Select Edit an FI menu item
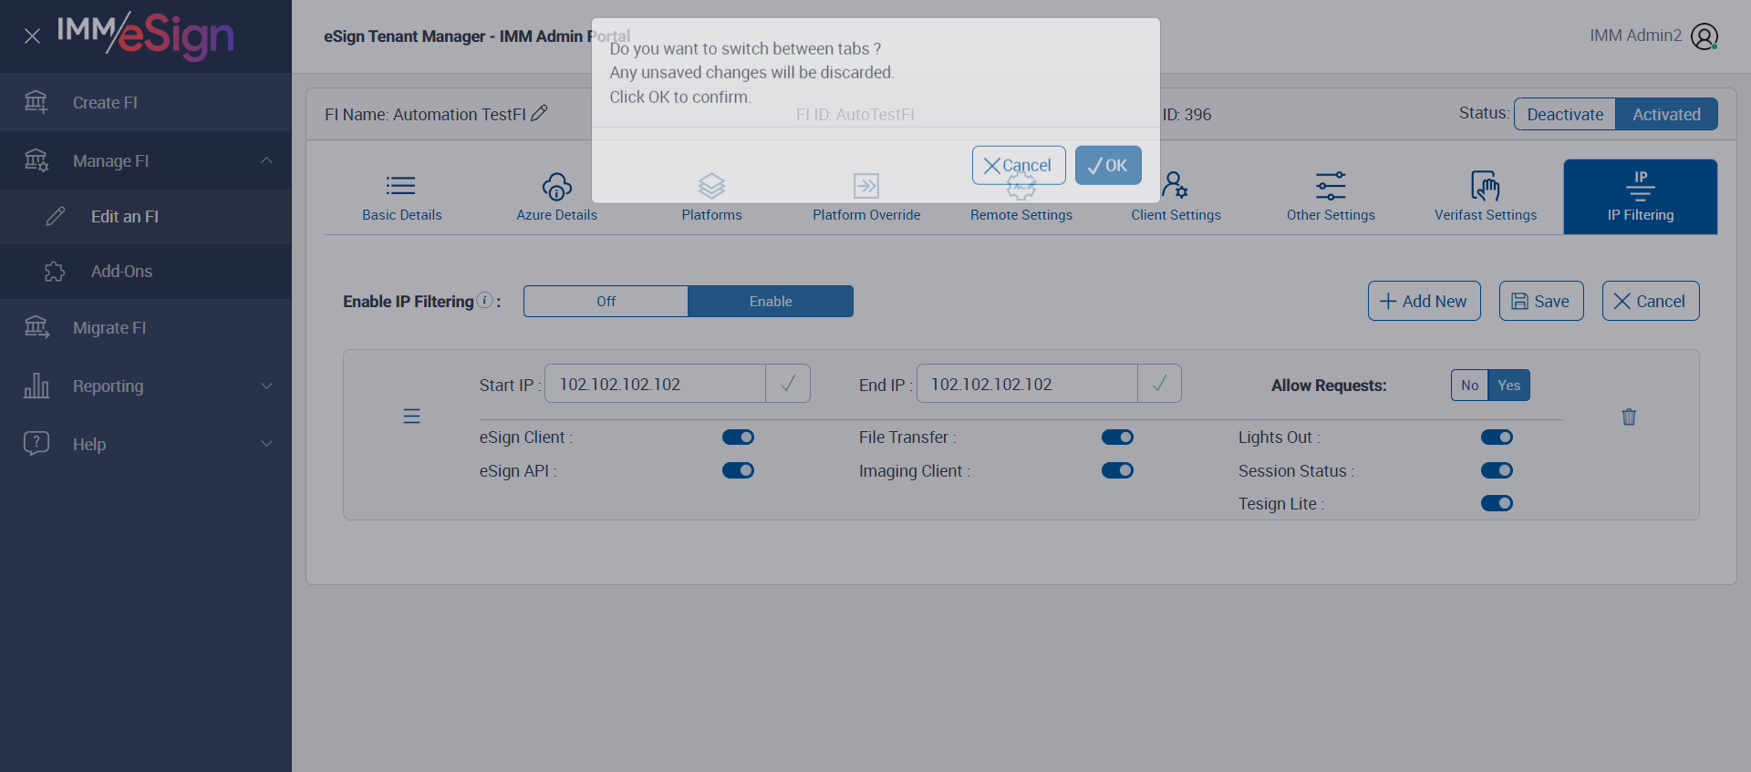The width and height of the screenshot is (1751, 772). pyautogui.click(x=146, y=216)
